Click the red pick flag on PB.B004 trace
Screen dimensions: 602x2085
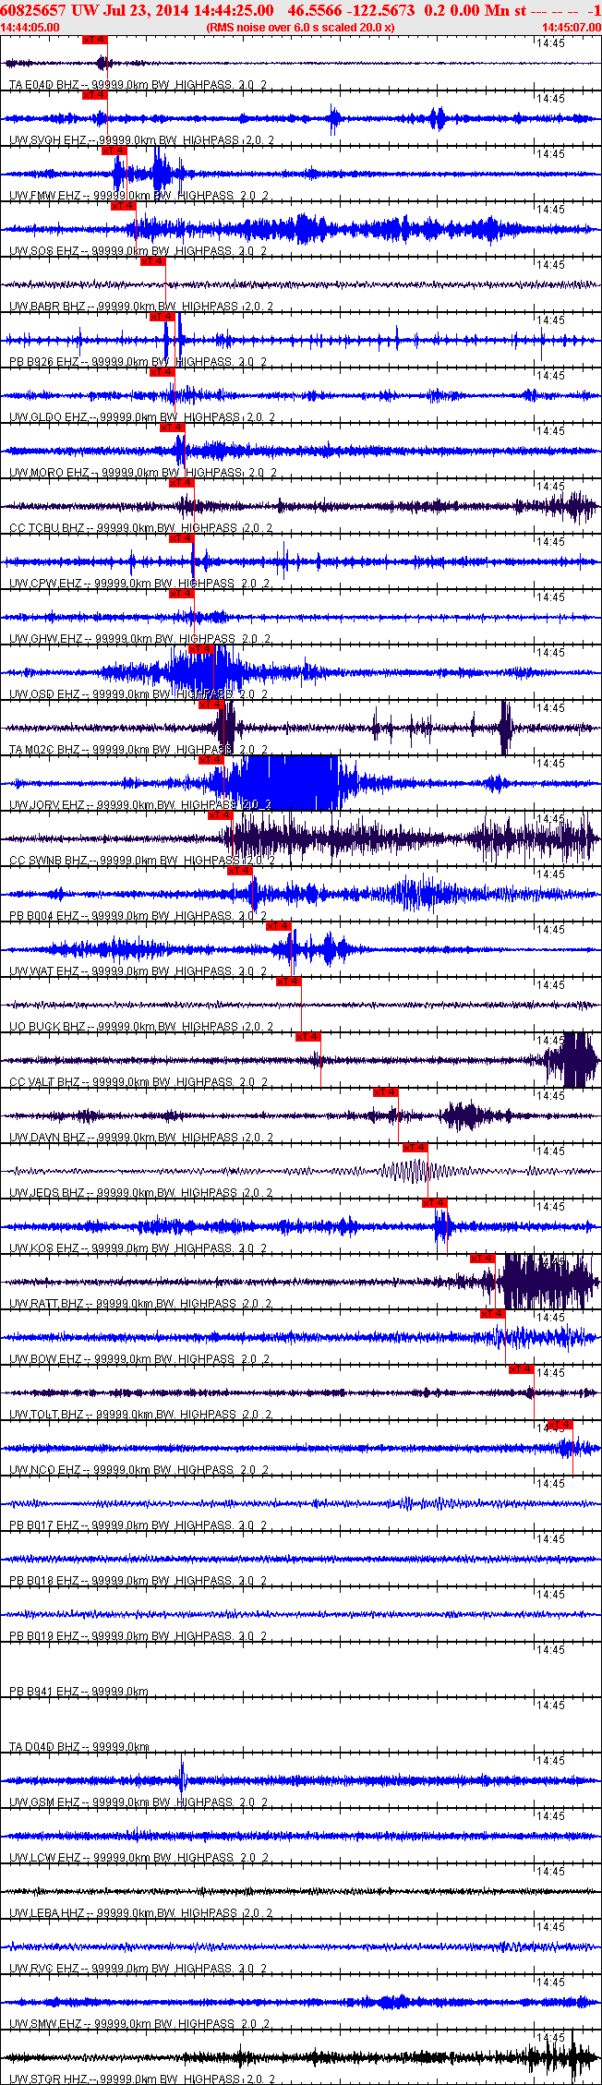point(240,871)
